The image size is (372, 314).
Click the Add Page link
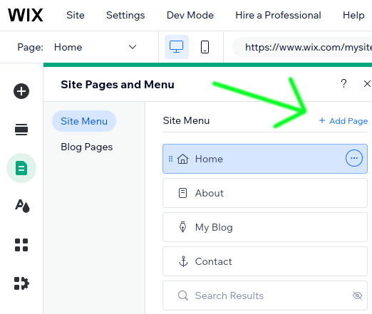click(343, 121)
